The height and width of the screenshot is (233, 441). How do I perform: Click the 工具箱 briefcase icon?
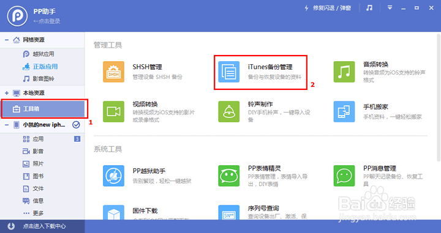coord(17,109)
